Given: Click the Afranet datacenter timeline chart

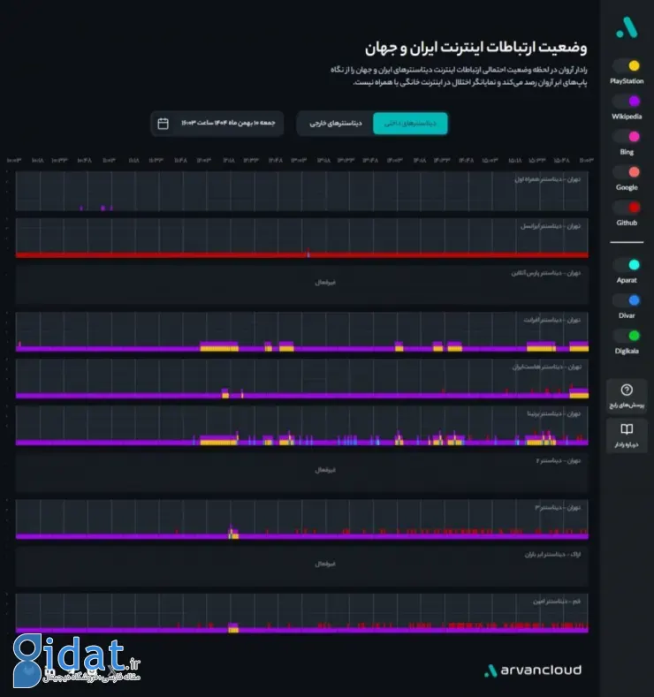Looking at the screenshot, I should (301, 332).
